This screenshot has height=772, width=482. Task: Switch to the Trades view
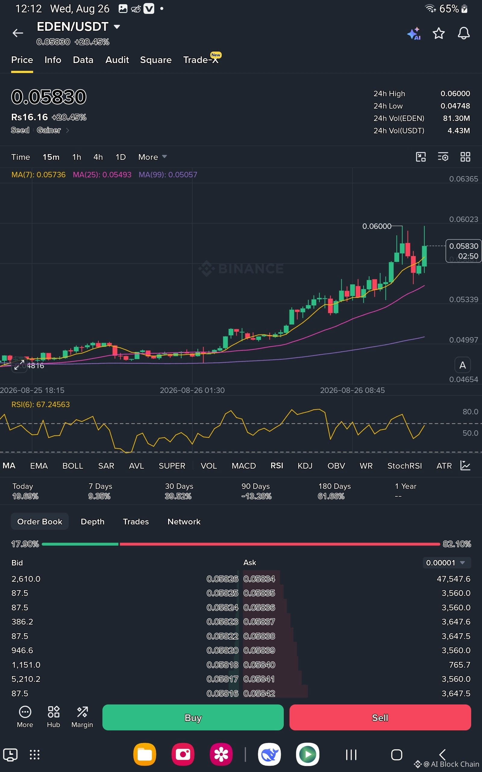point(136,522)
